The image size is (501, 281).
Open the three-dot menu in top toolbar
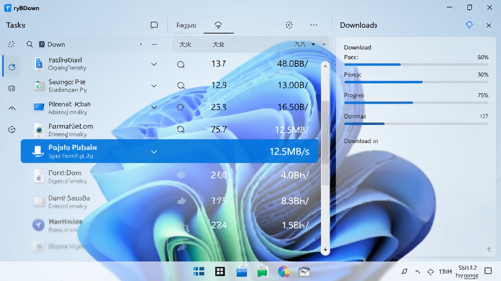(314, 25)
